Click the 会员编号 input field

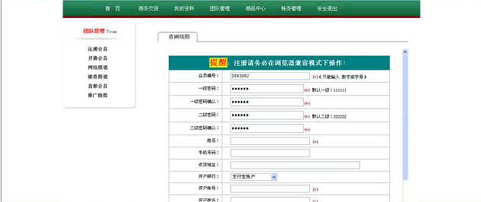coord(270,76)
